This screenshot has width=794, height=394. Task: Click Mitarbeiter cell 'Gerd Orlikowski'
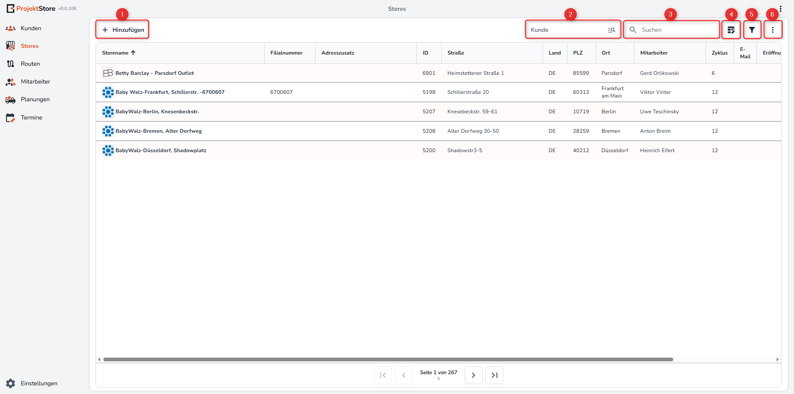tap(660, 73)
